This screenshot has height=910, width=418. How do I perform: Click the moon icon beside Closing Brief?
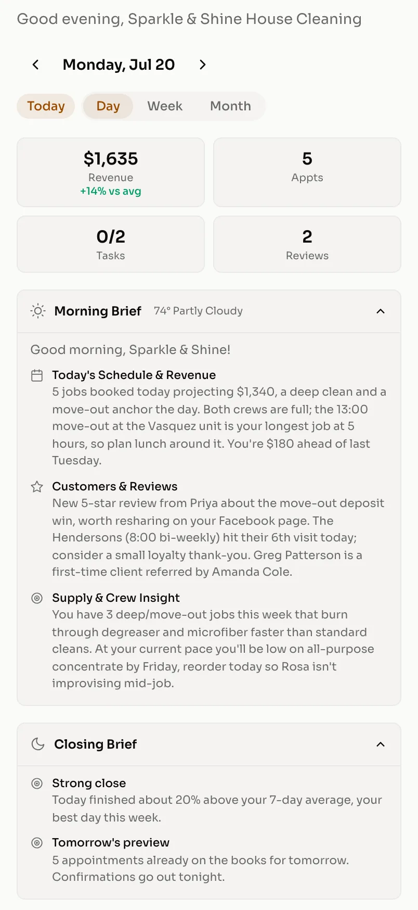(38, 744)
